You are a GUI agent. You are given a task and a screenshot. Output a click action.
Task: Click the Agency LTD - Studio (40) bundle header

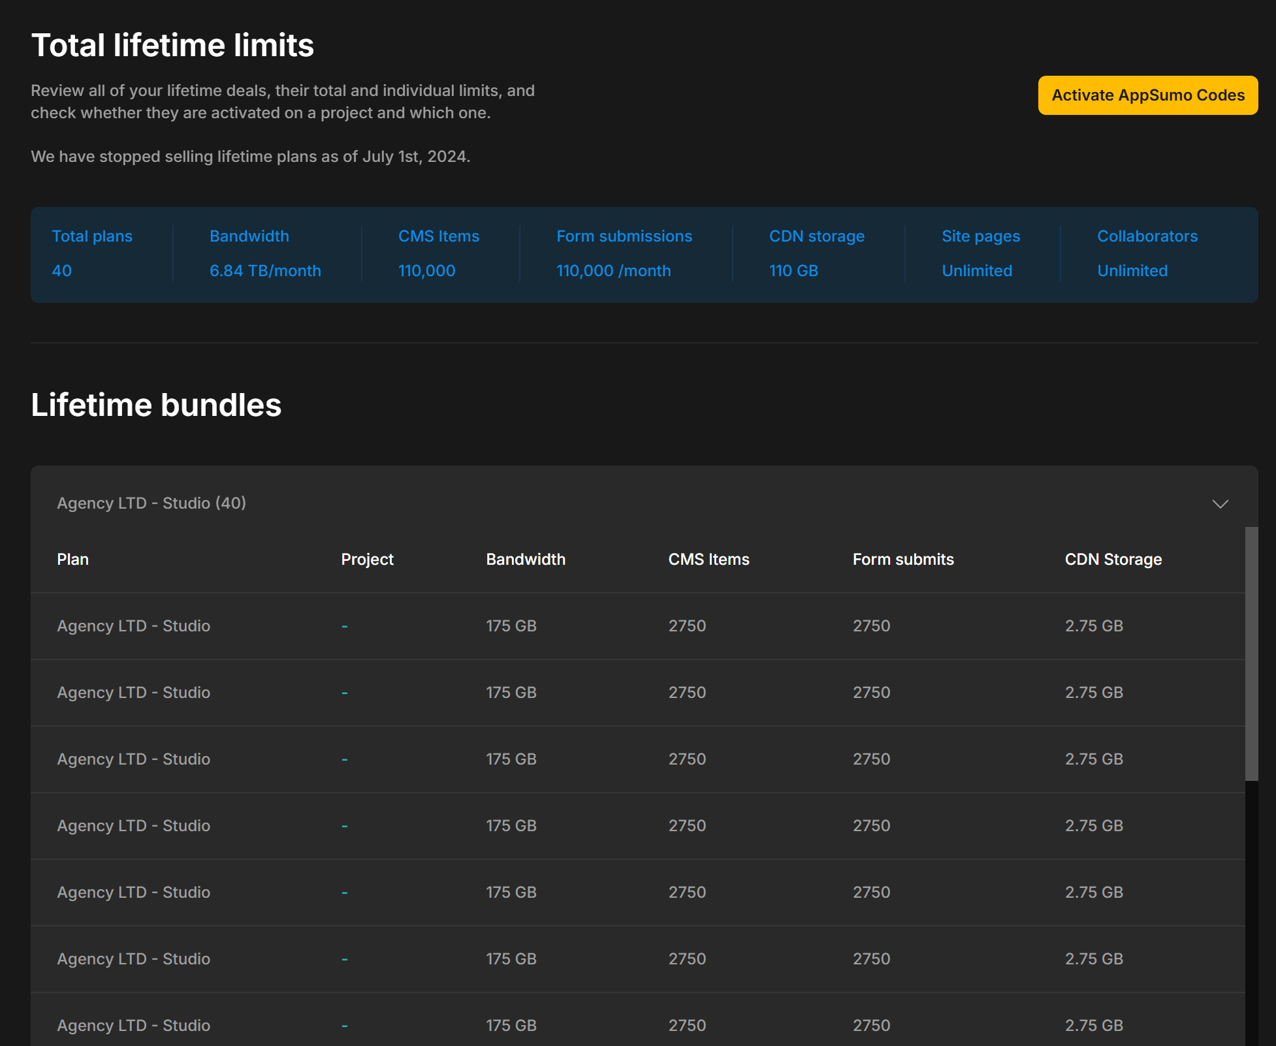[152, 503]
